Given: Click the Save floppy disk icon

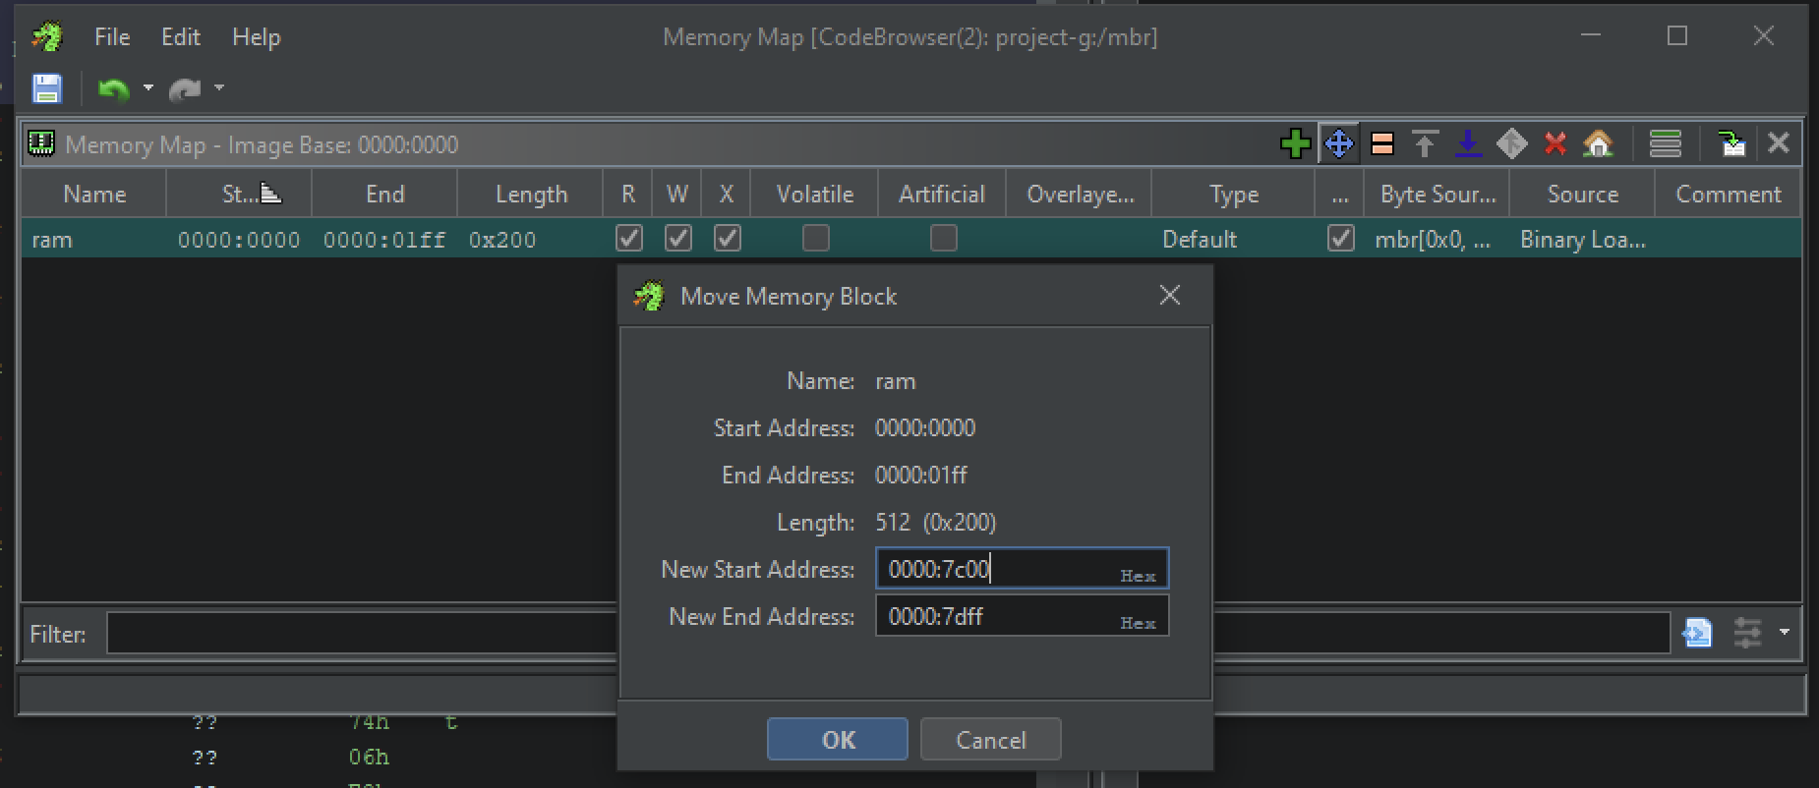Looking at the screenshot, I should tap(46, 88).
